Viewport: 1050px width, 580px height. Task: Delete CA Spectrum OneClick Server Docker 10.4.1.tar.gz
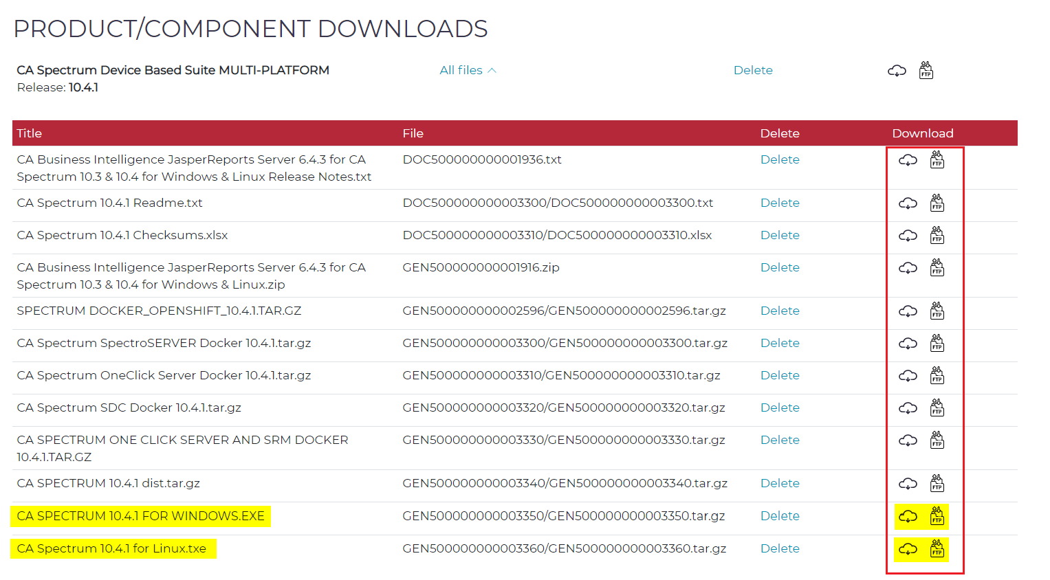pyautogui.click(x=780, y=375)
